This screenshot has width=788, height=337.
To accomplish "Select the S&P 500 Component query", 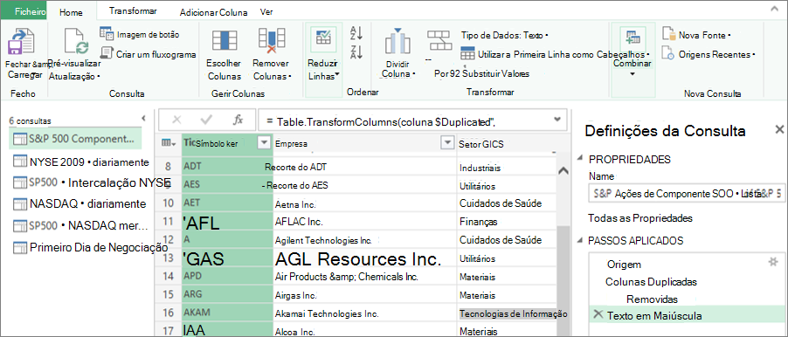I will 75,139.
